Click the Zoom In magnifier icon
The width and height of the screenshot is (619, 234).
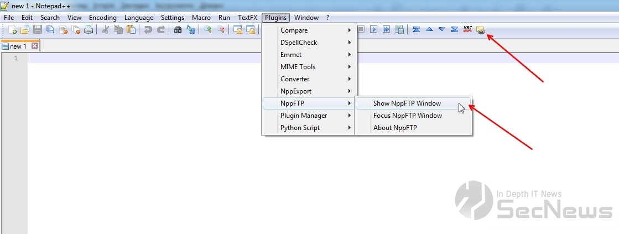(208, 30)
